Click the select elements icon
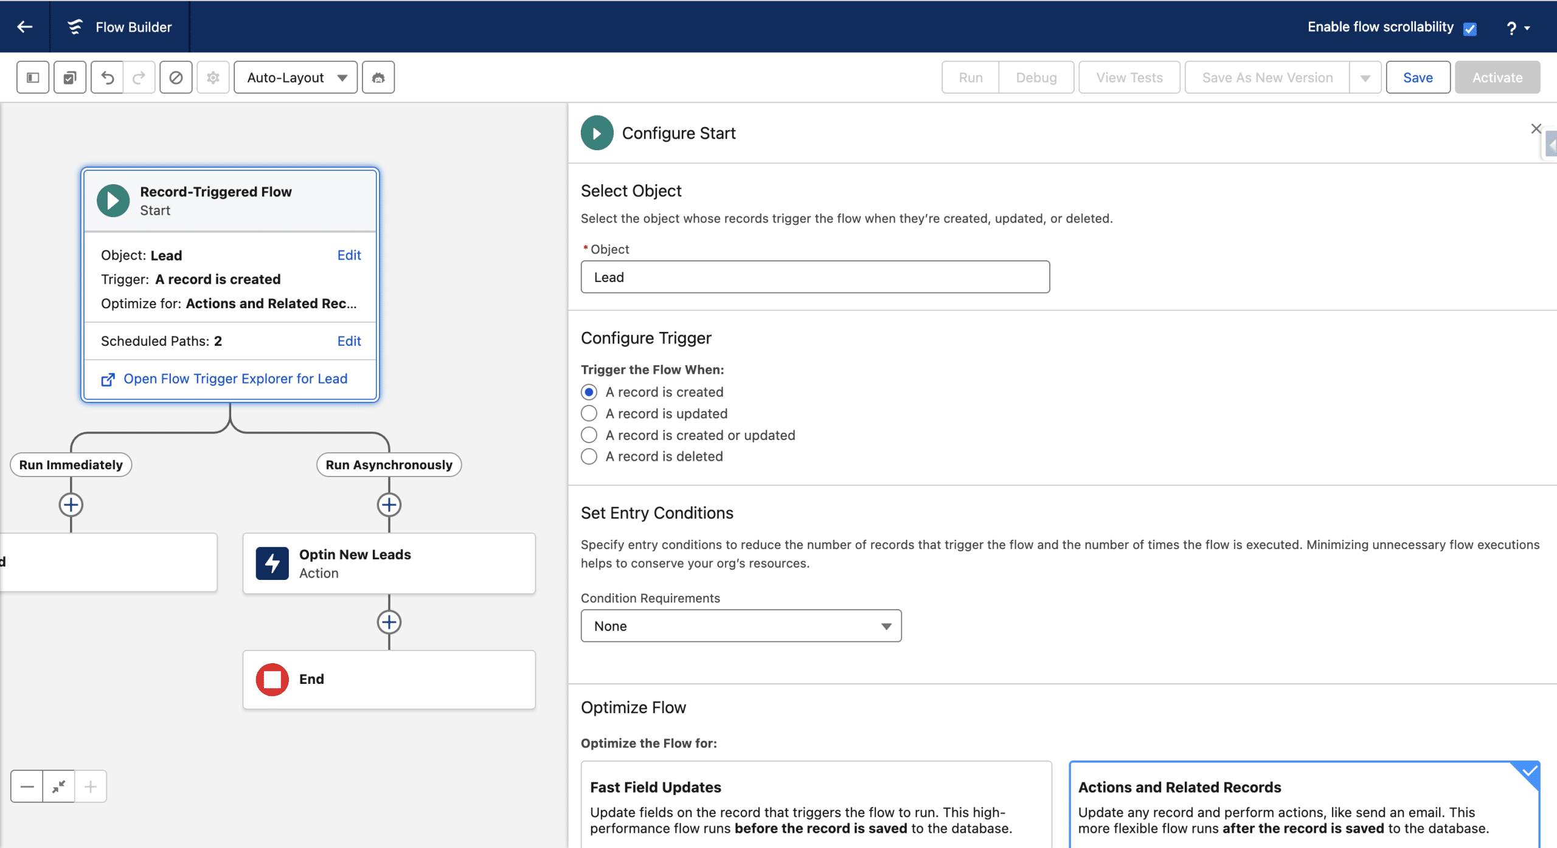This screenshot has width=1557, height=848. pos(70,78)
